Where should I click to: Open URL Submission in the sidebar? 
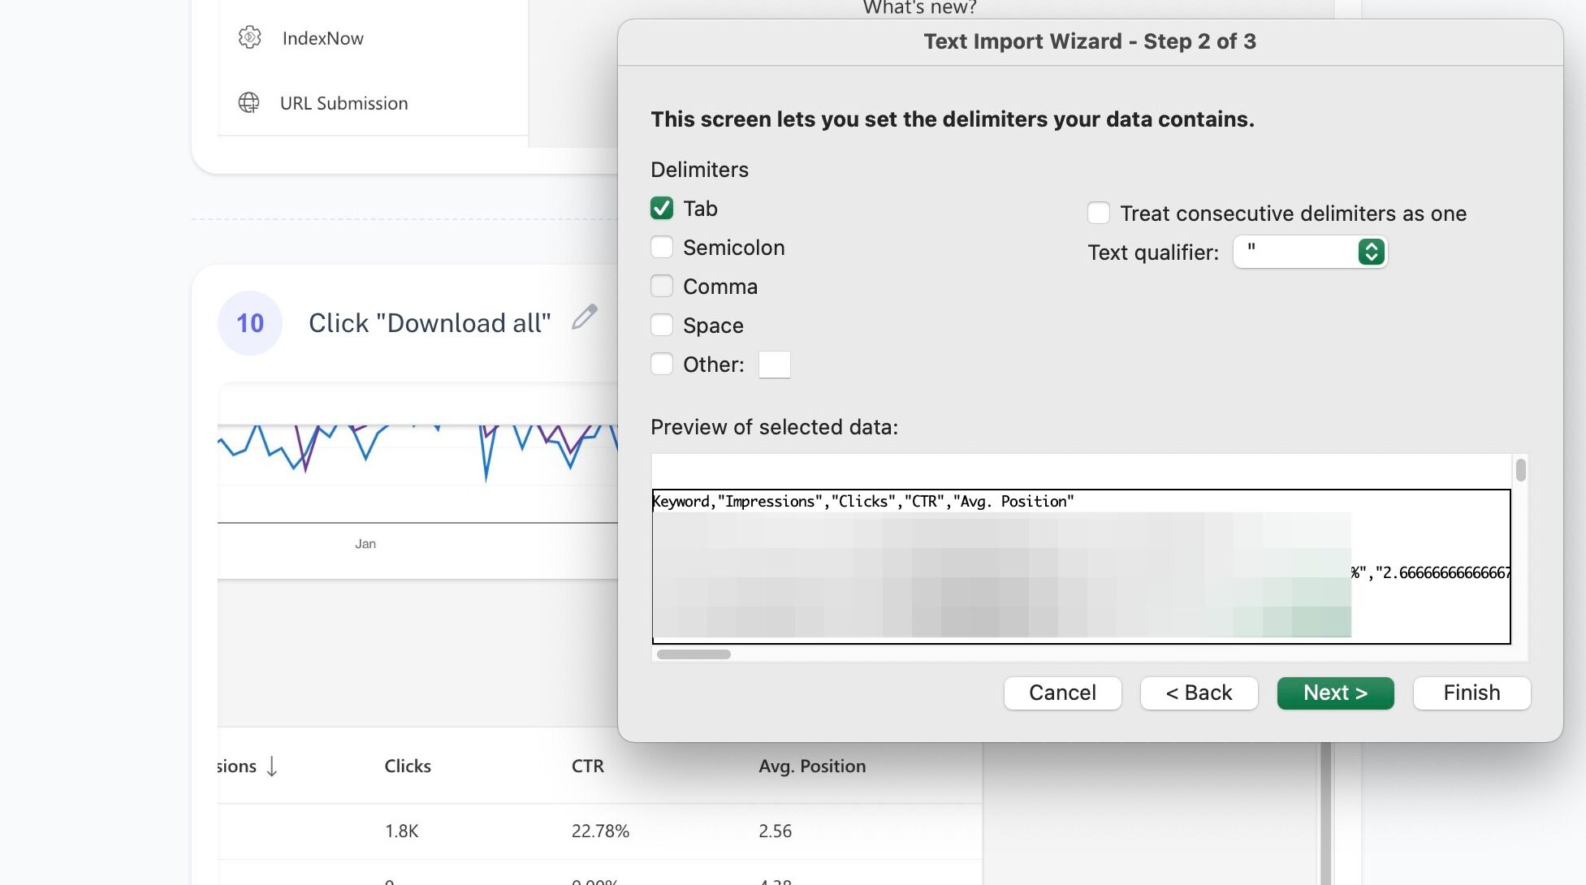[x=344, y=103]
